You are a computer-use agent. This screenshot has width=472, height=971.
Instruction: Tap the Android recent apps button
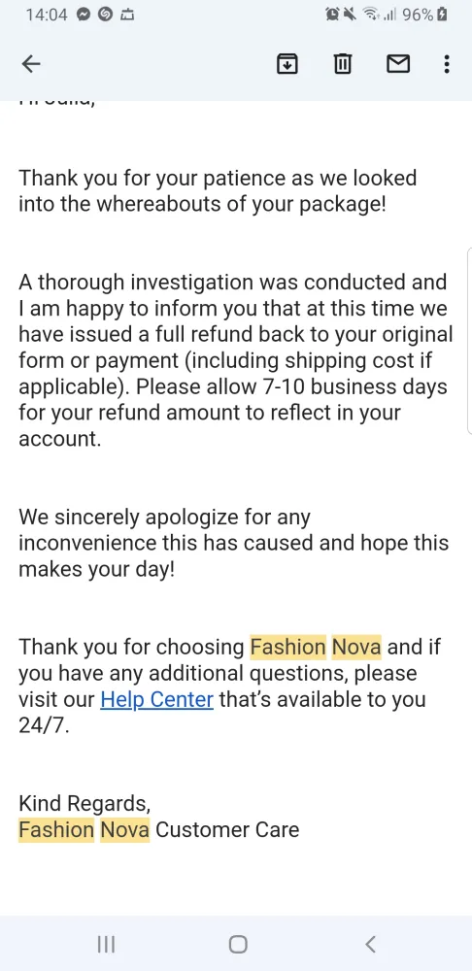pyautogui.click(x=107, y=944)
